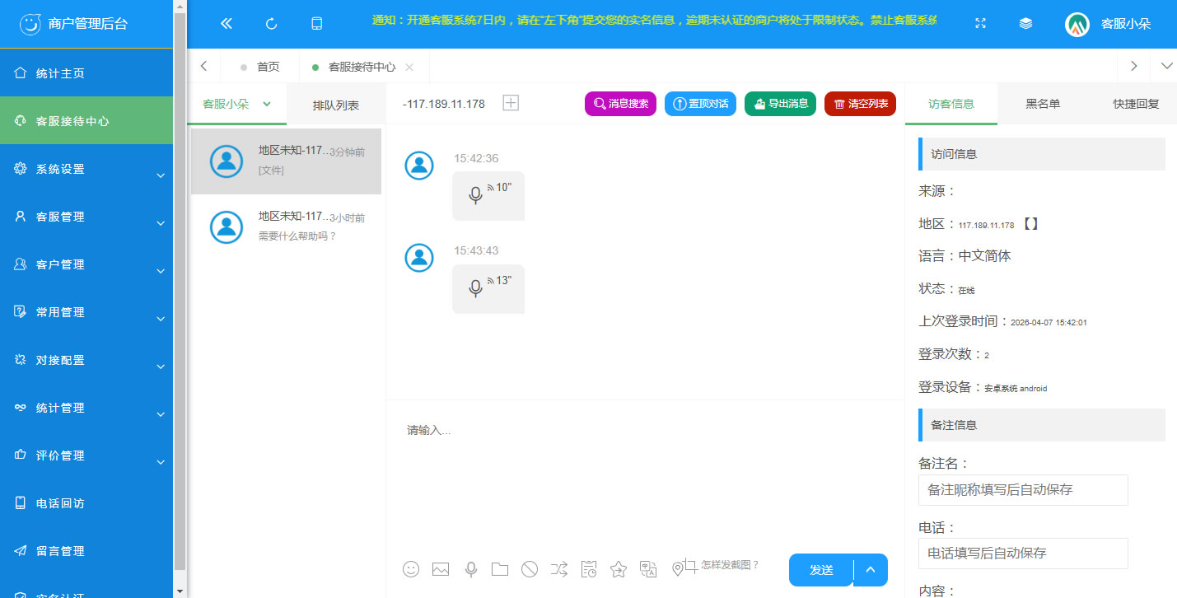Click the send file folder icon
Image resolution: width=1177 pixels, height=598 pixels.
click(500, 569)
